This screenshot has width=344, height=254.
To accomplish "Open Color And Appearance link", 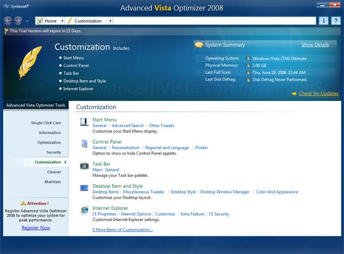I will click(277, 192).
